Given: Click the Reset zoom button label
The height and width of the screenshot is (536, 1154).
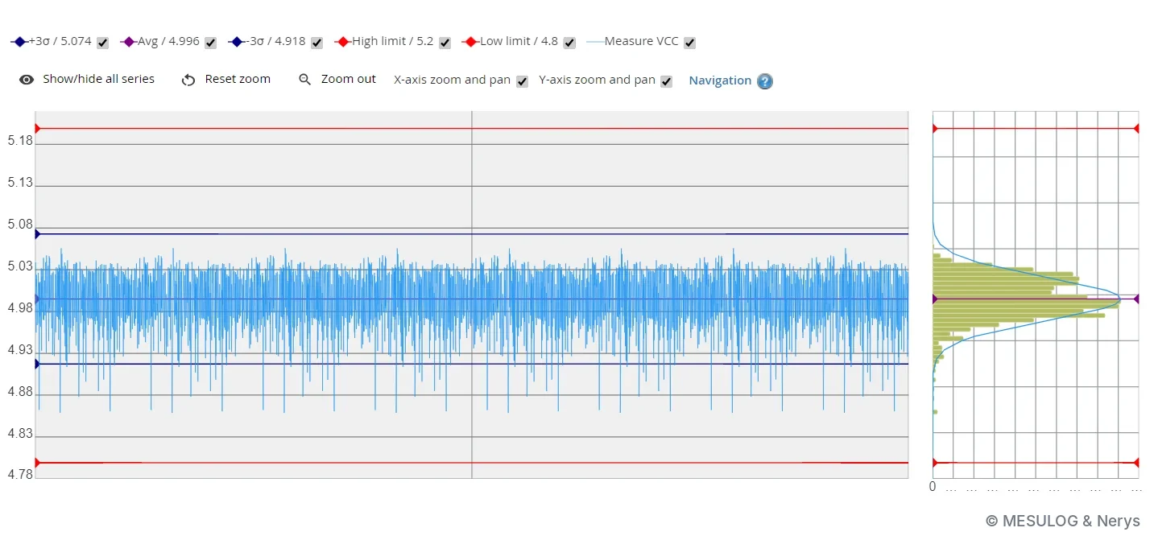Looking at the screenshot, I should pyautogui.click(x=238, y=79).
